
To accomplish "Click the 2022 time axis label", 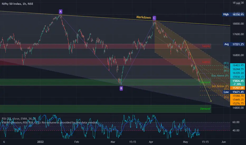I will (40, 142).
